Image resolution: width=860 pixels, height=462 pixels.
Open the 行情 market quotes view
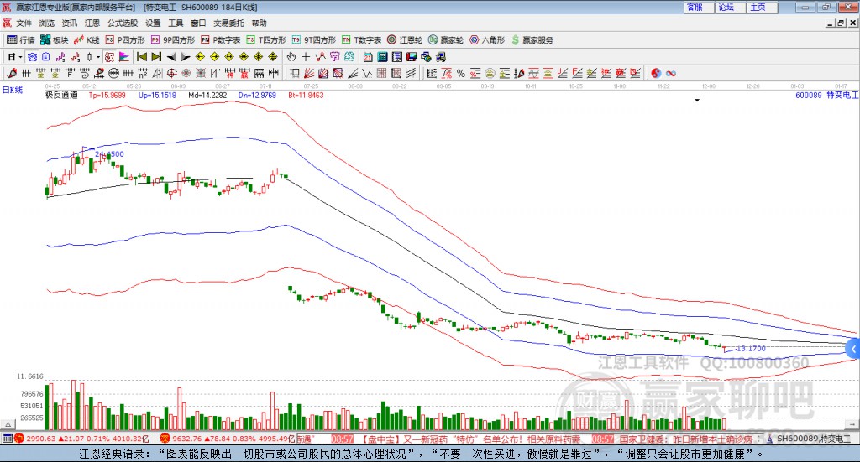point(21,39)
